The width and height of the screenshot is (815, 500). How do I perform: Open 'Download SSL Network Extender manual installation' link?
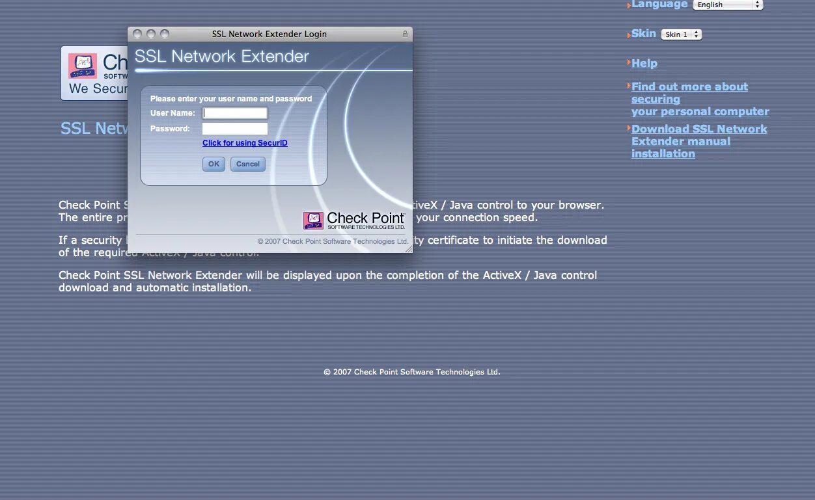(699, 141)
